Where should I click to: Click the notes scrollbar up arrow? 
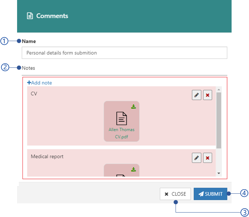(219, 89)
